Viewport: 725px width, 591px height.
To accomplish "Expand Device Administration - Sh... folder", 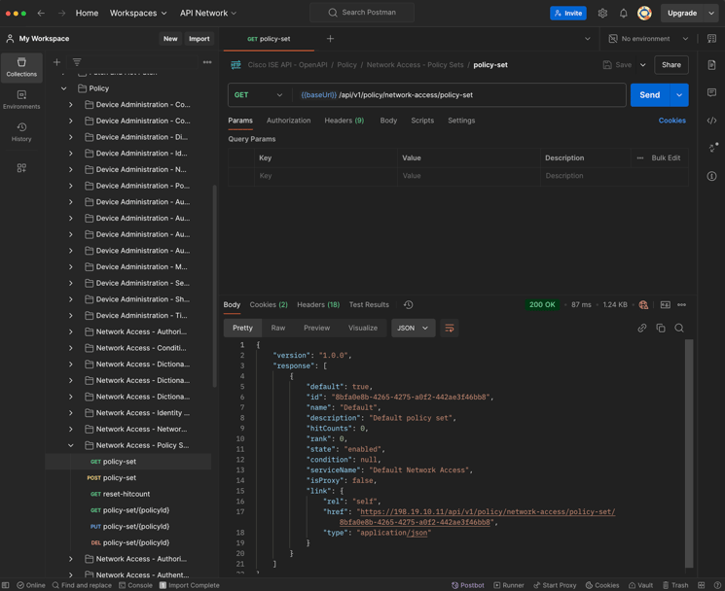I will click(71, 299).
